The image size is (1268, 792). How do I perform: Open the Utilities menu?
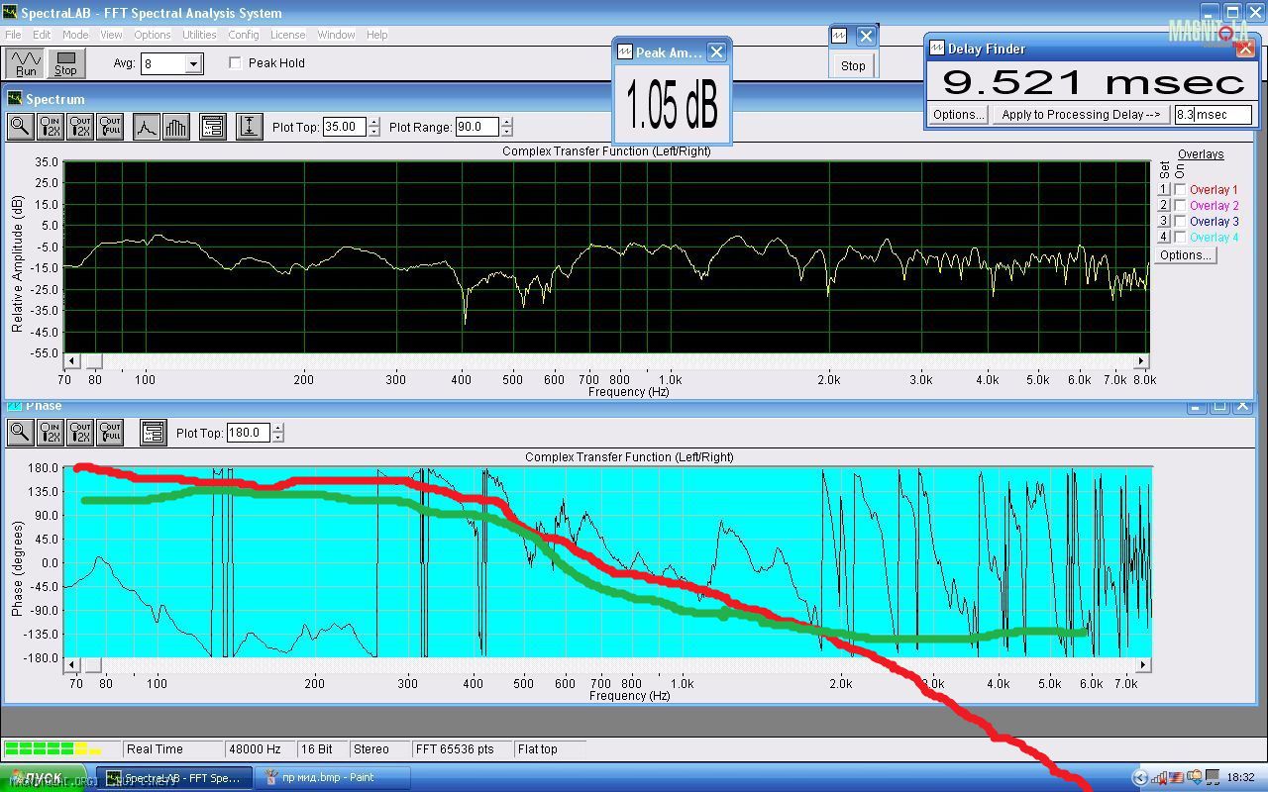point(199,35)
